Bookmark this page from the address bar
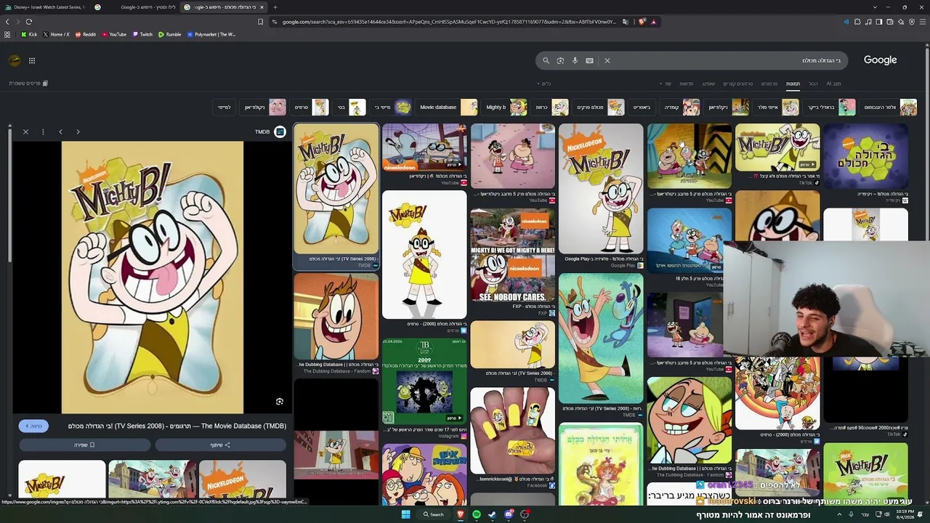 tap(261, 22)
